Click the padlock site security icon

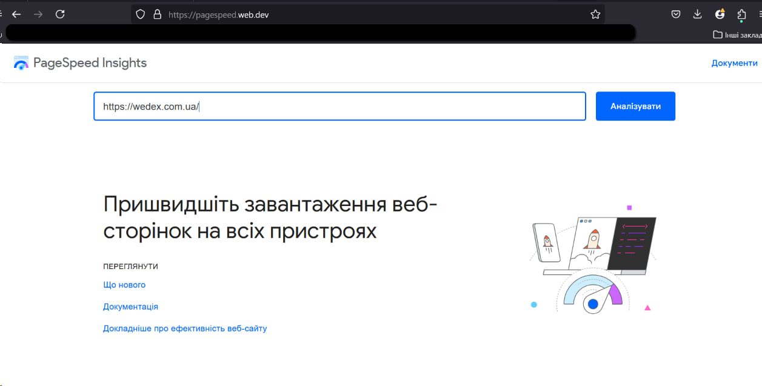tap(158, 14)
